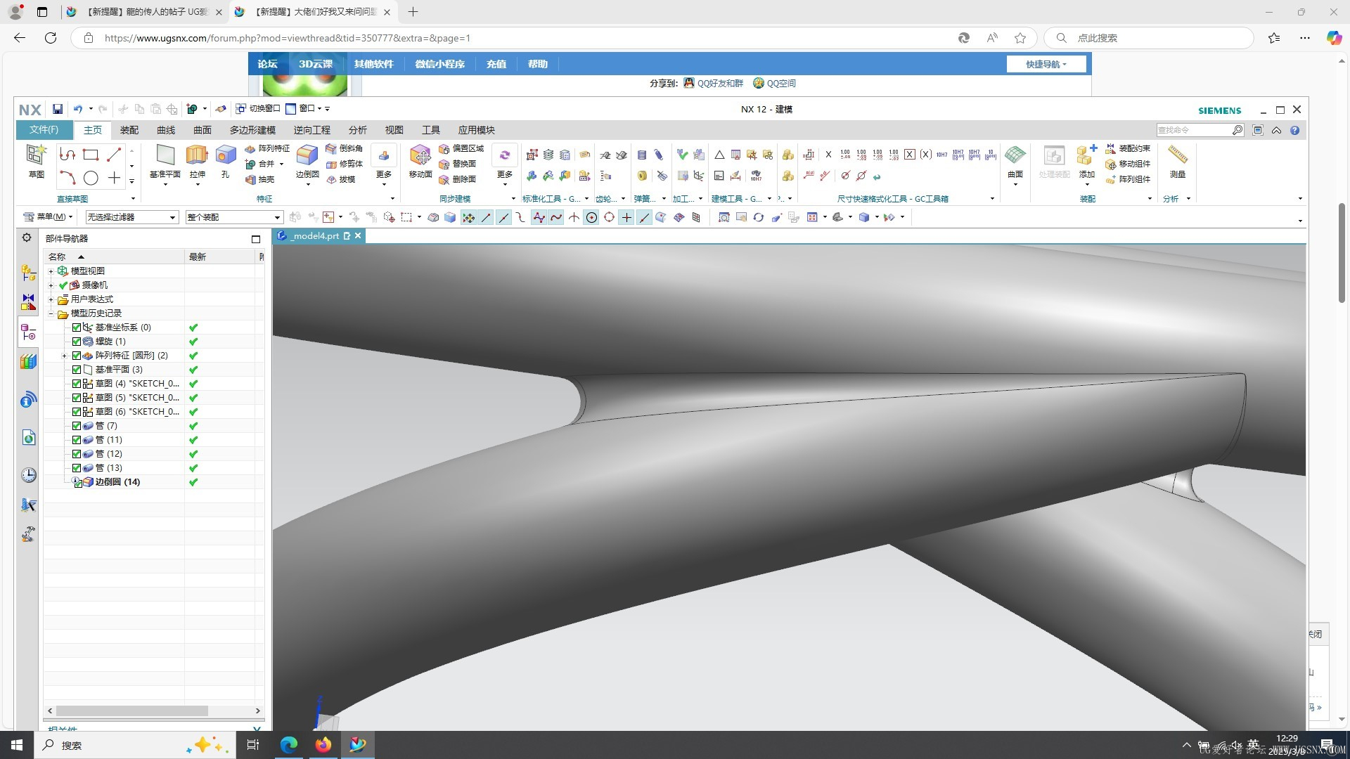Click the NX undo arrow

click(78, 109)
